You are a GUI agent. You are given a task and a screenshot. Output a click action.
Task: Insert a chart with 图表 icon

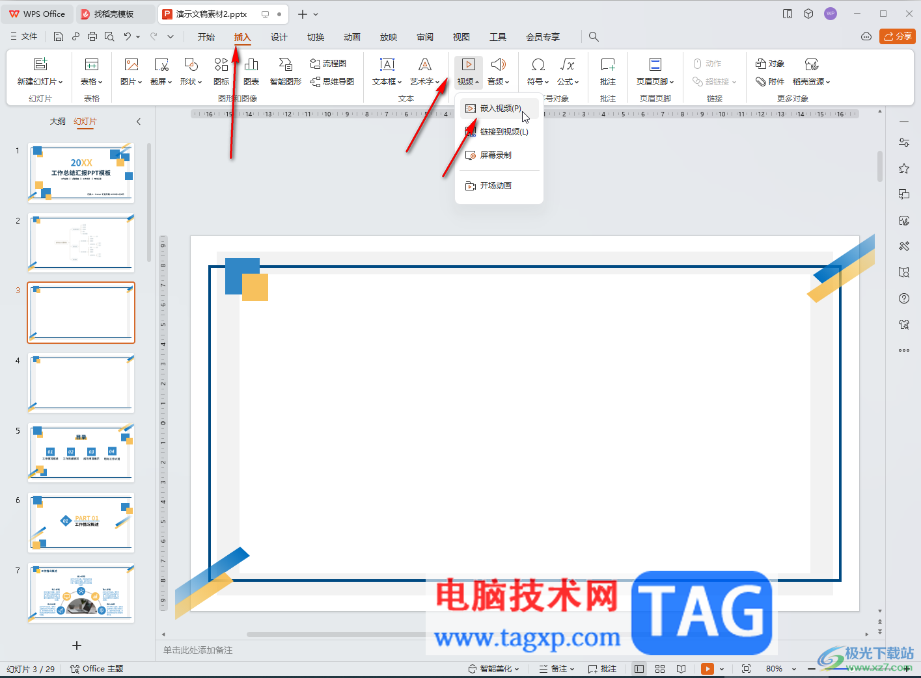[251, 72]
